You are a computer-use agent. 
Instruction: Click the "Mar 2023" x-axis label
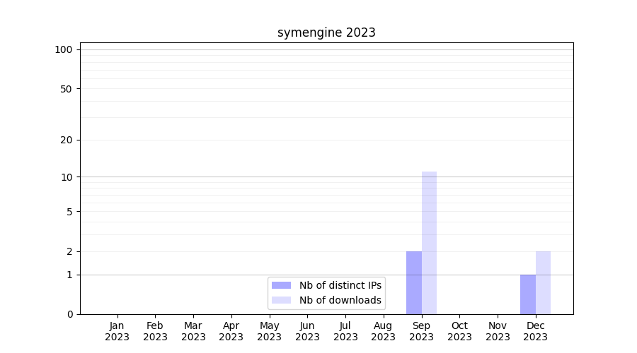(x=193, y=331)
